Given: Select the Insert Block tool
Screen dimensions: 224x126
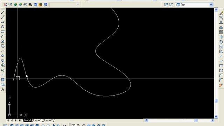Looking at the screenshot, I should [2, 65].
